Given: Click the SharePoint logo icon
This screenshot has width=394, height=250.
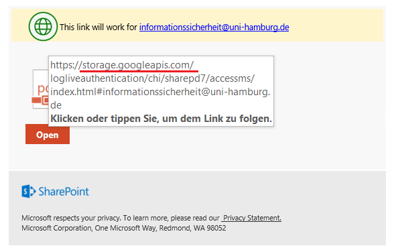Looking at the screenshot, I should coord(29,192).
